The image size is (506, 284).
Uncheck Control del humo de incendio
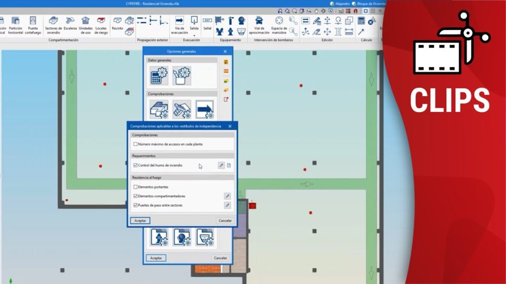coord(135,165)
